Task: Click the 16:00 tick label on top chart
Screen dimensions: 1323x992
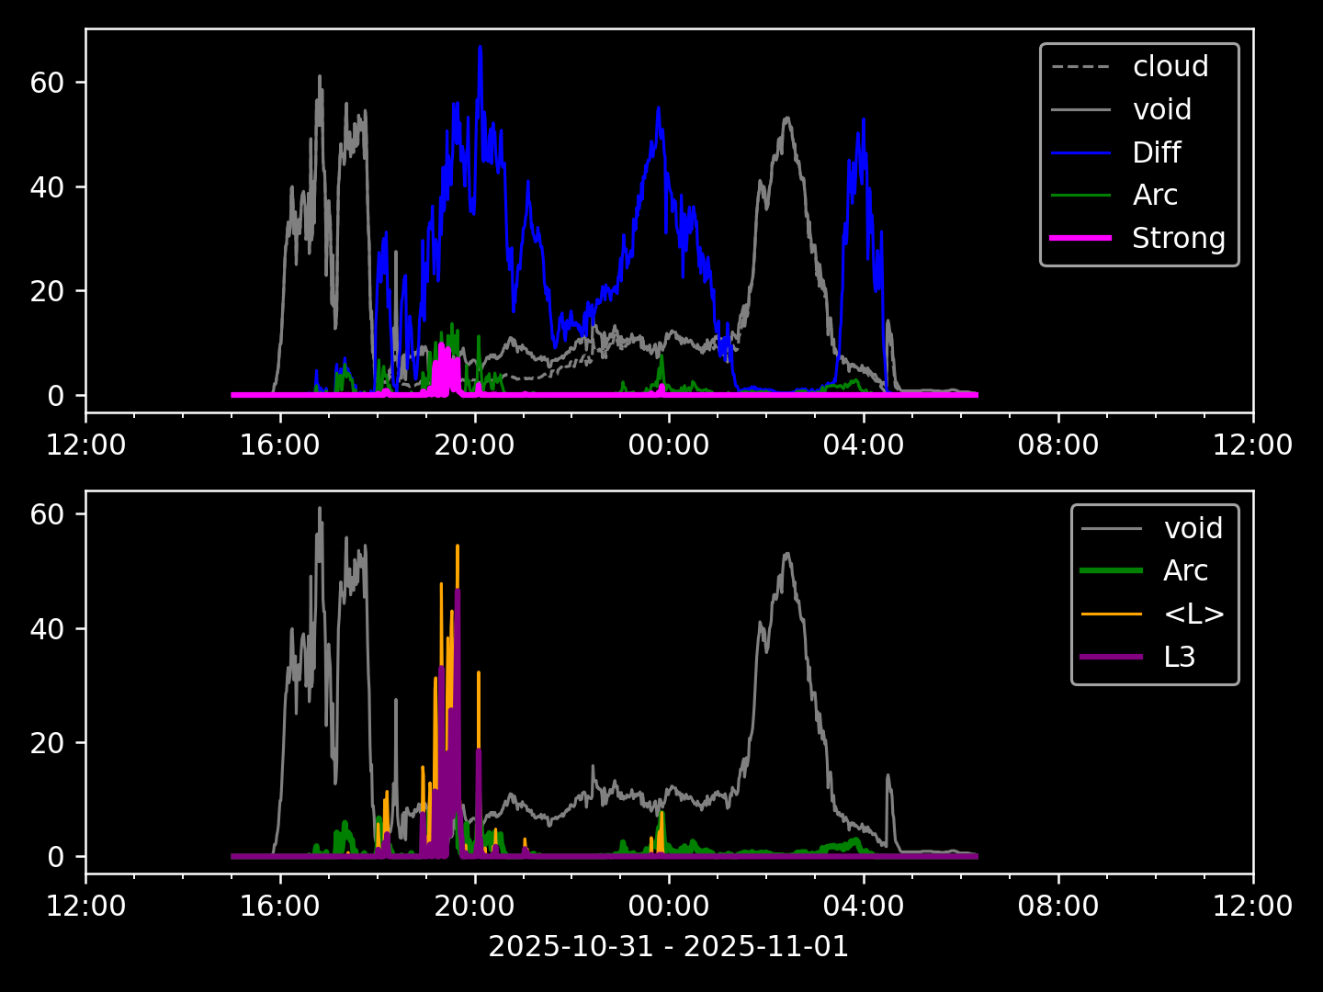Action: [280, 445]
